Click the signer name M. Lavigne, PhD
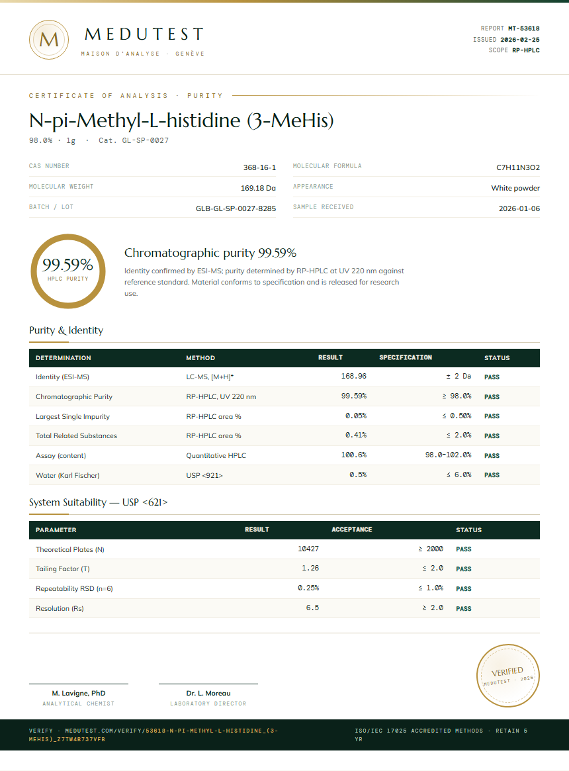The image size is (569, 771). (79, 694)
